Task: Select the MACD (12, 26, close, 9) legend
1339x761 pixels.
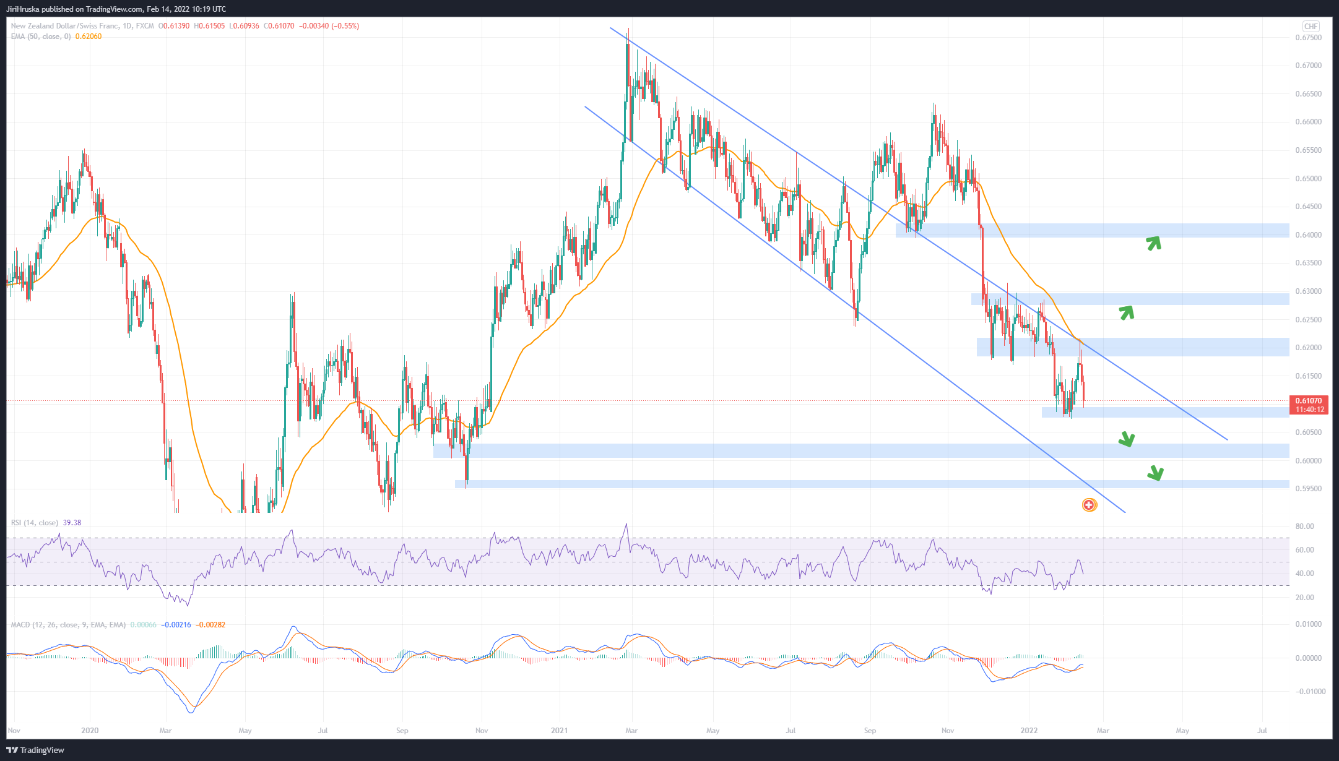Action: point(68,625)
